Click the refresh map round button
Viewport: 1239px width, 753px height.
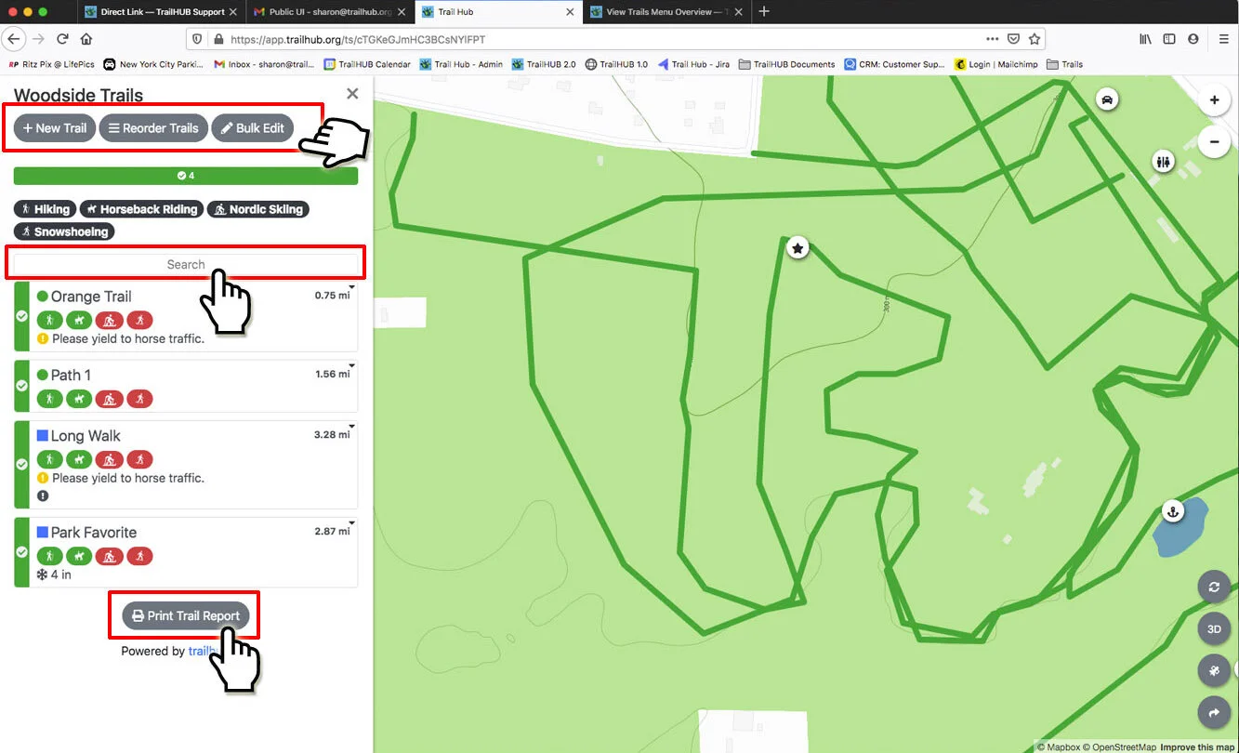pos(1214,587)
